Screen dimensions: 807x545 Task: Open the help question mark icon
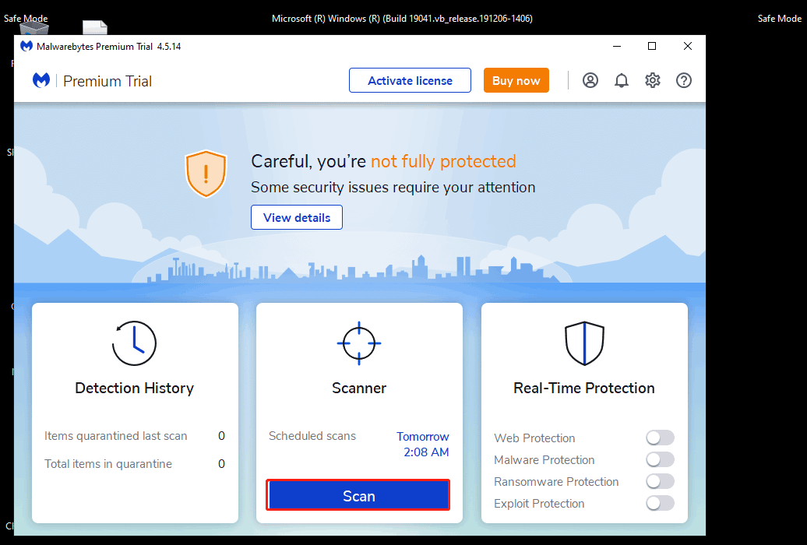[x=684, y=80]
